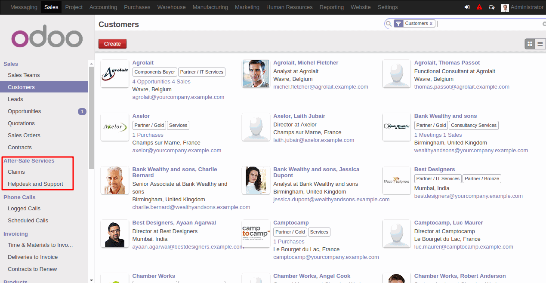Click michel.fletcher@agrolait.example.com email link
546x283 pixels.
321,87
